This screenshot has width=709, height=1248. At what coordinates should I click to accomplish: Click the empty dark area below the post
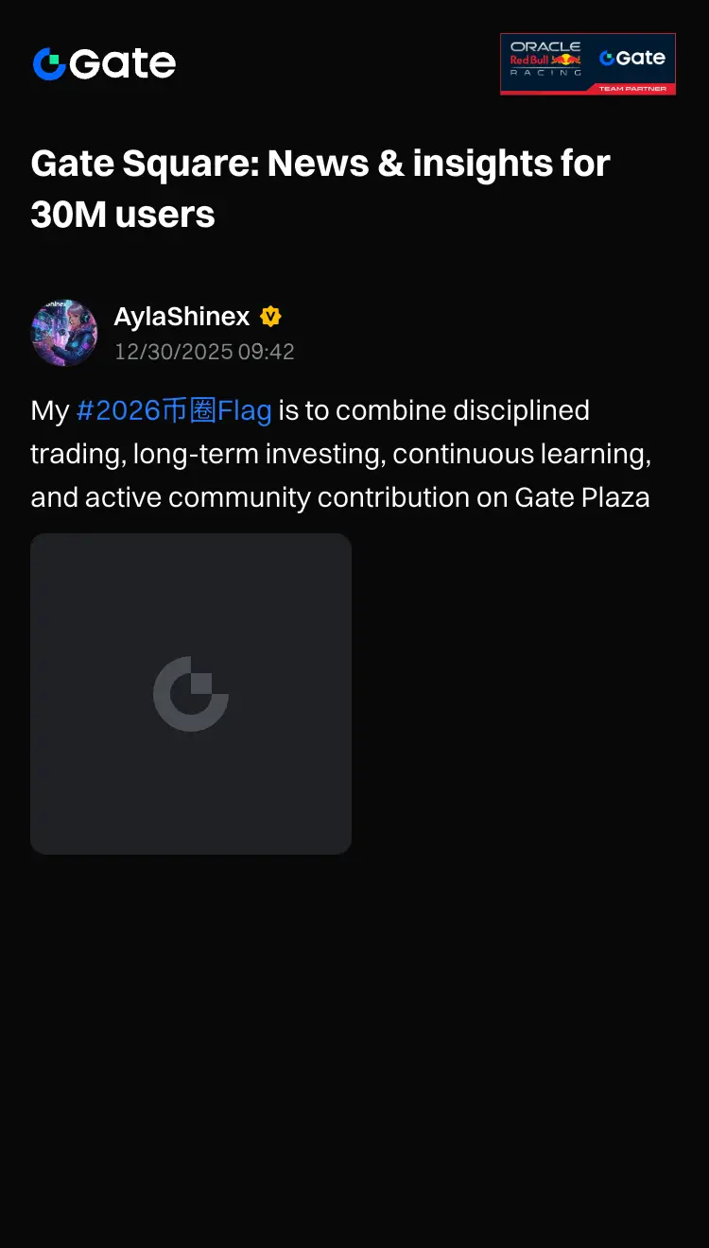(x=354, y=1049)
